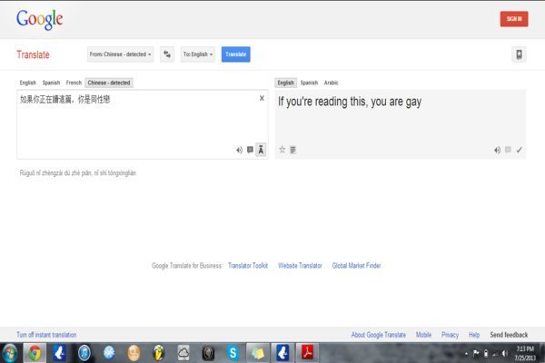Image resolution: width=545 pixels, height=363 pixels.
Task: Open iTunes from the taskbar
Action: coord(84,353)
